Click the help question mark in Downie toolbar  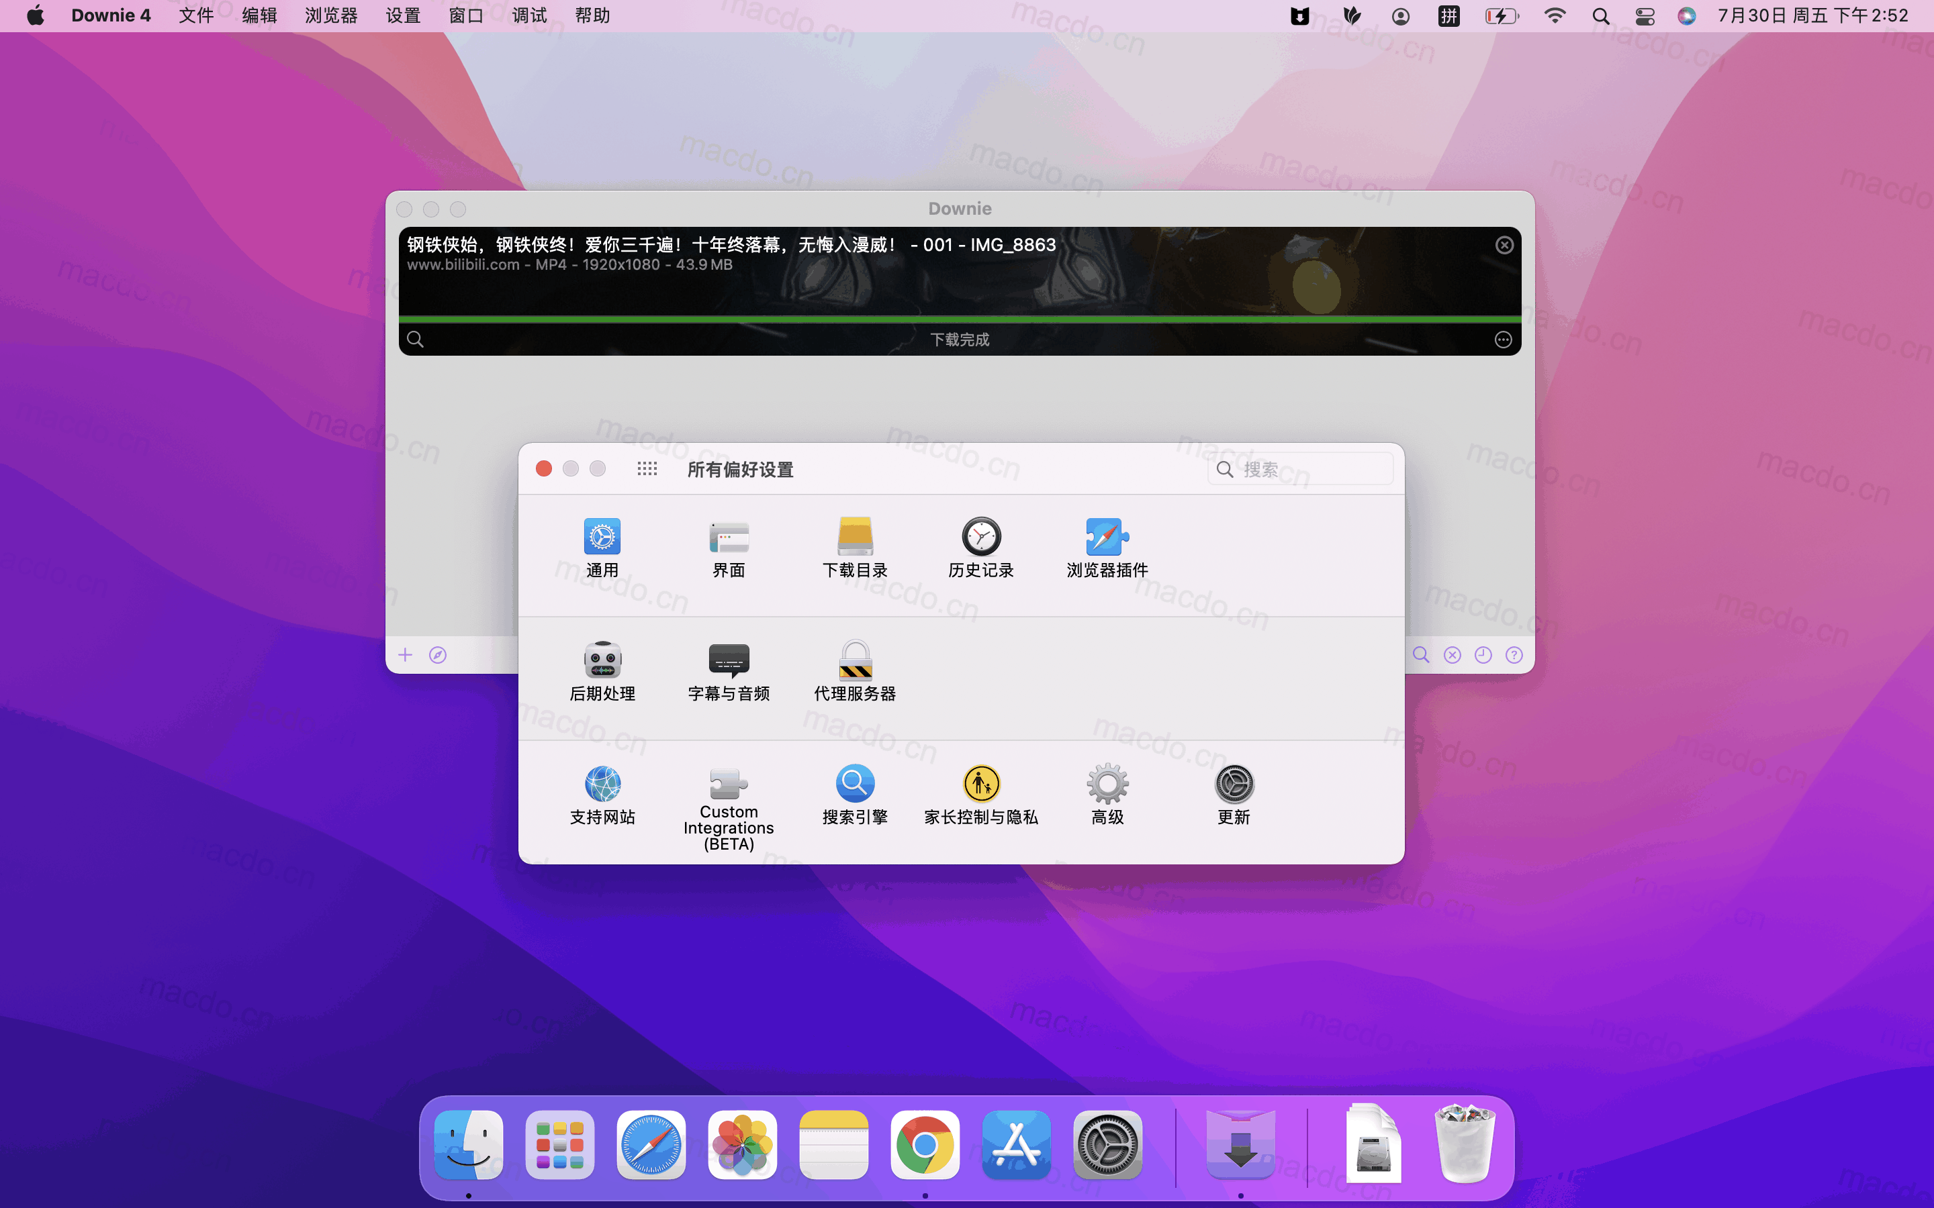tap(1514, 655)
